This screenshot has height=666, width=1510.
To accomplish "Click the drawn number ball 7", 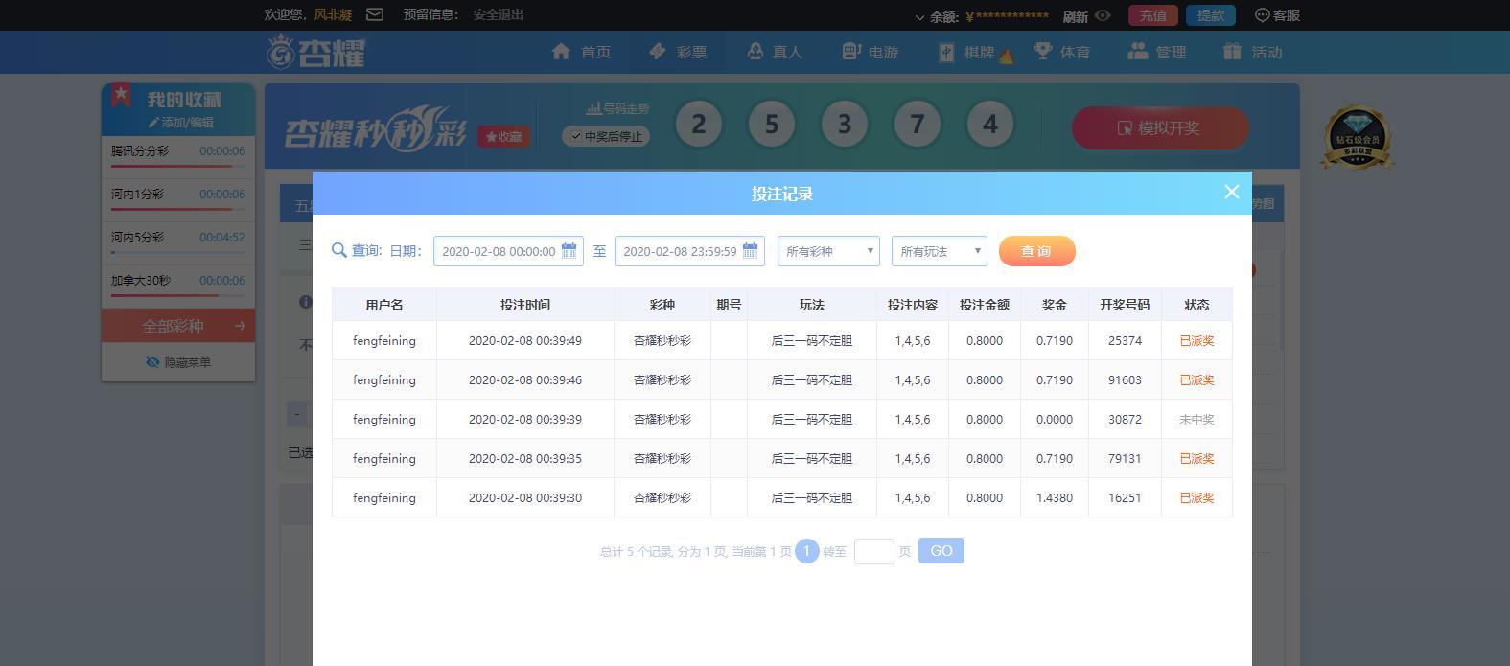I will [918, 125].
